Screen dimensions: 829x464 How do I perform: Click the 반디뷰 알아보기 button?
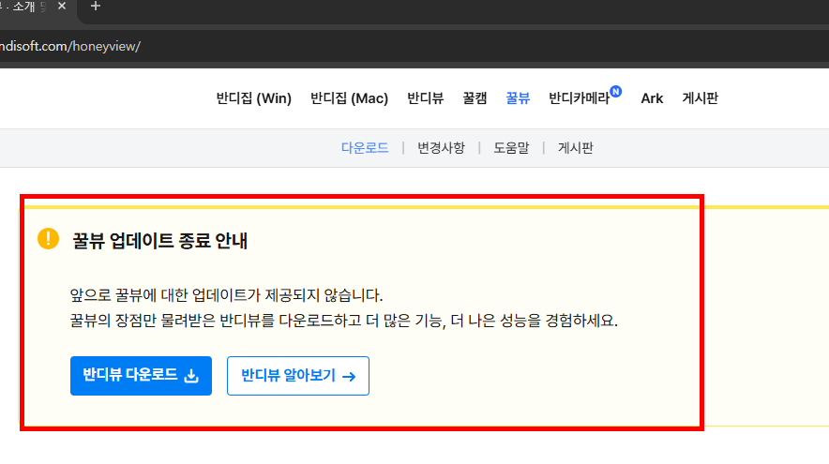(x=297, y=376)
